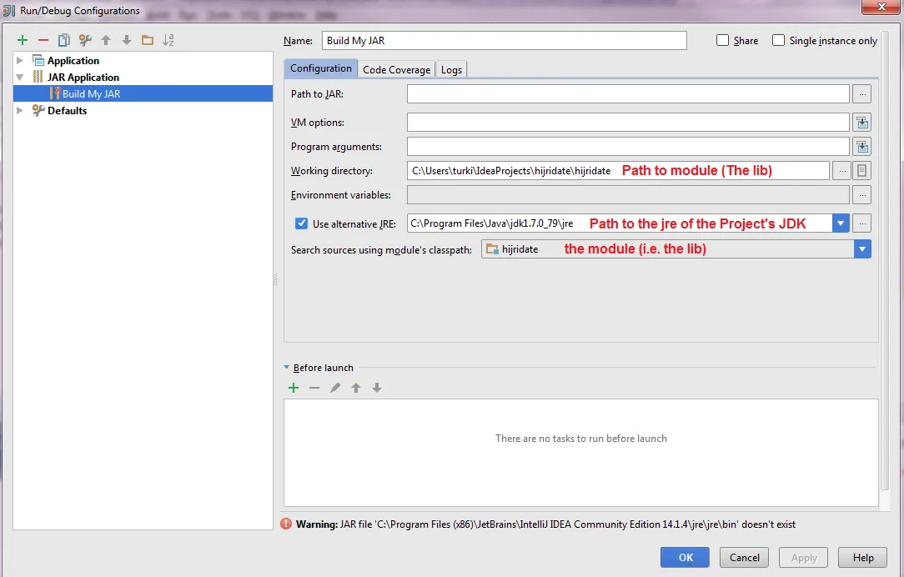Toggle the Share checkbox
The image size is (904, 577).
(x=722, y=40)
